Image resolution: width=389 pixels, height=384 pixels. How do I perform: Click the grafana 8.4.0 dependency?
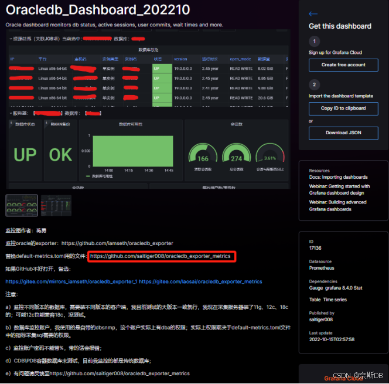[x=339, y=288]
